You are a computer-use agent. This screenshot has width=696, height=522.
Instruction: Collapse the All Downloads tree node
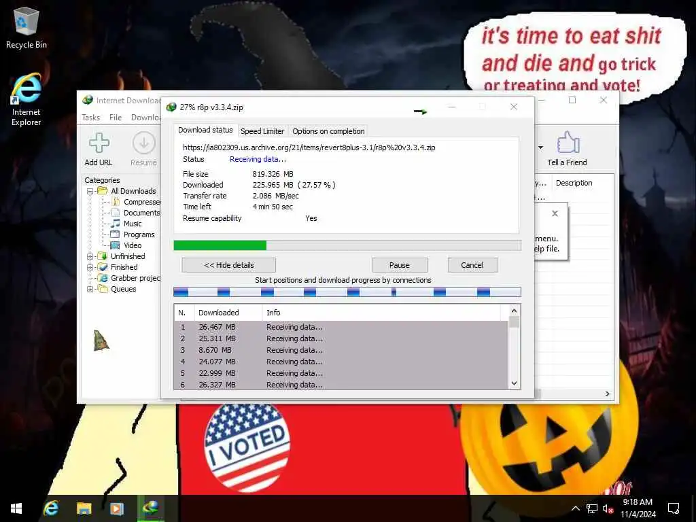90,191
